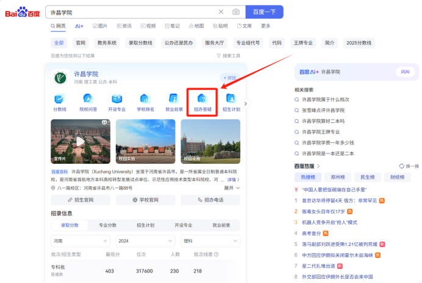Select the 服务大厅 filter chip
Viewport: 422px width, 283px height.
(215, 43)
